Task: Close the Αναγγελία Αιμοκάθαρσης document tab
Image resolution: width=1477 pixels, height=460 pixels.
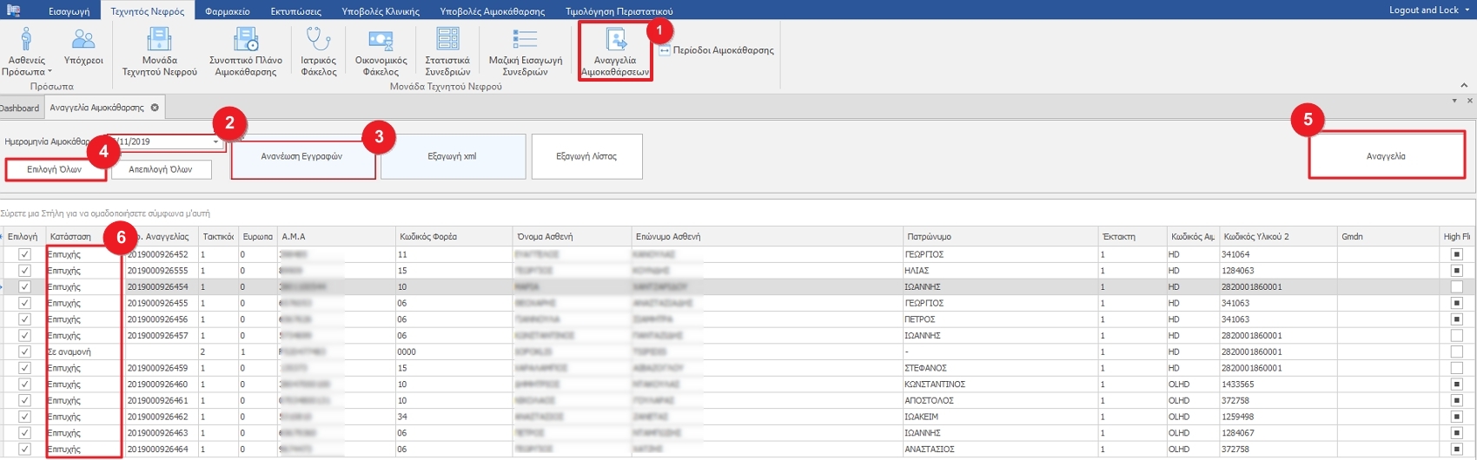Action: coord(155,108)
